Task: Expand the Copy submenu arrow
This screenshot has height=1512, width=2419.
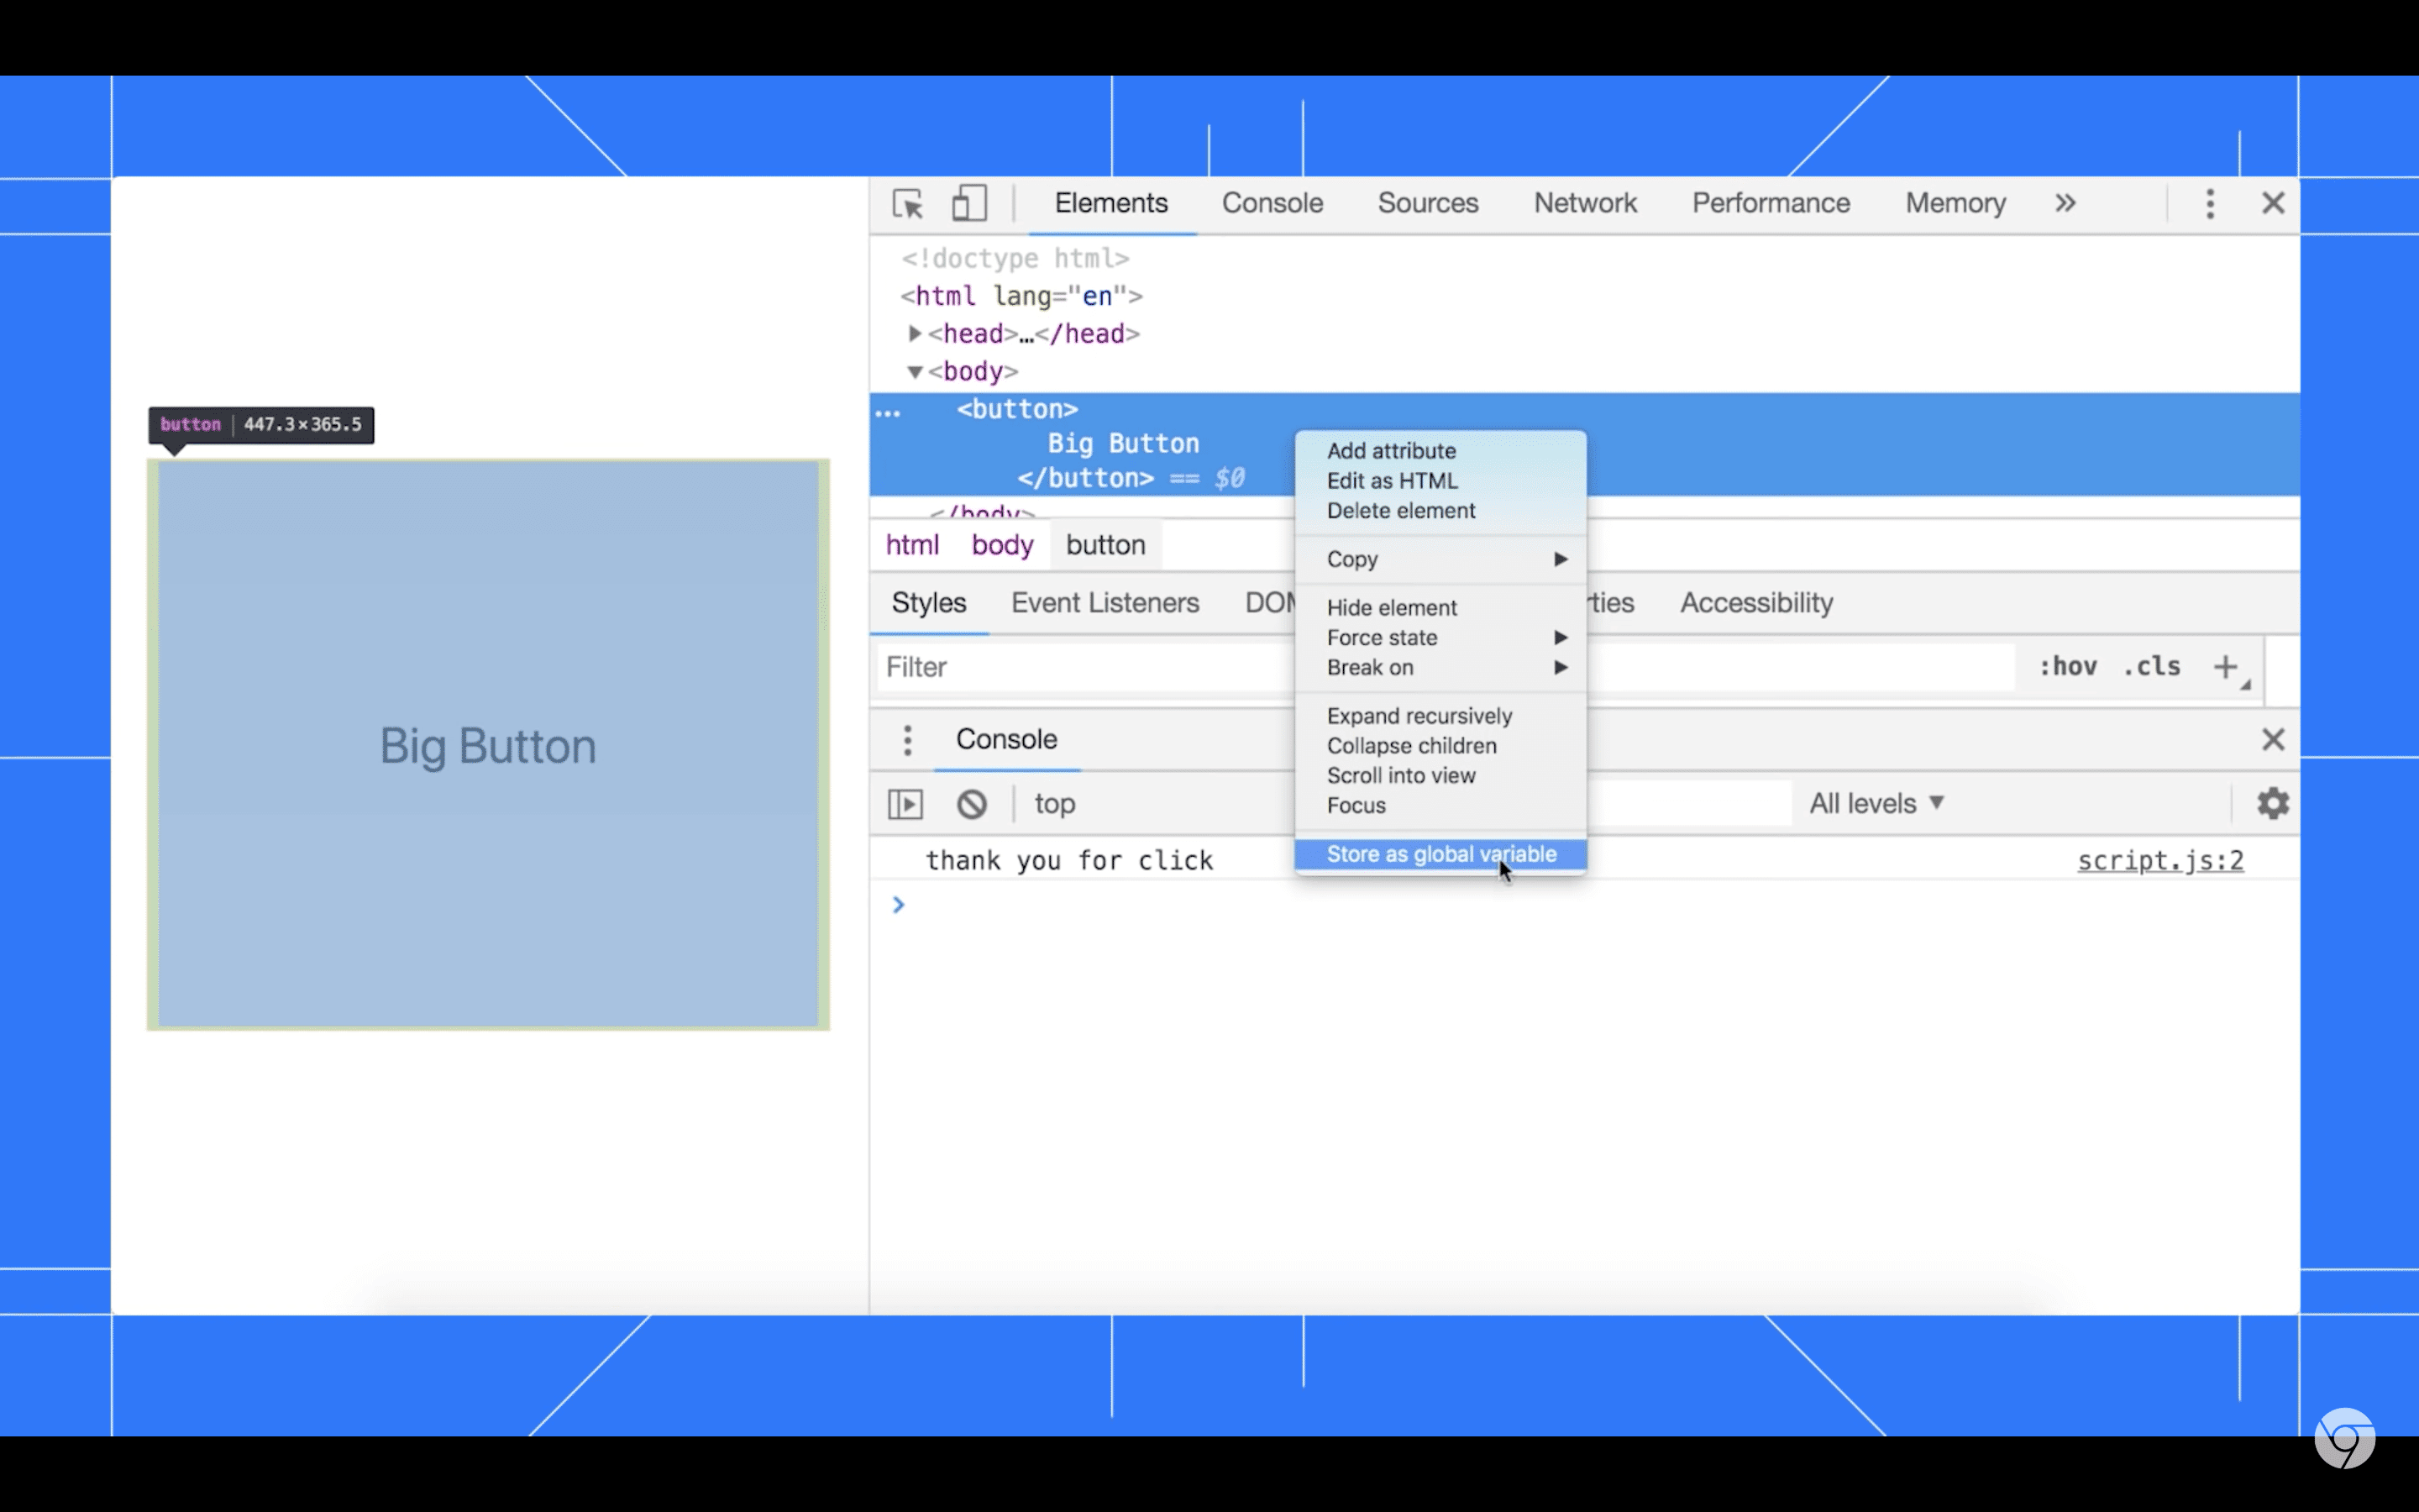Action: pos(1559,558)
